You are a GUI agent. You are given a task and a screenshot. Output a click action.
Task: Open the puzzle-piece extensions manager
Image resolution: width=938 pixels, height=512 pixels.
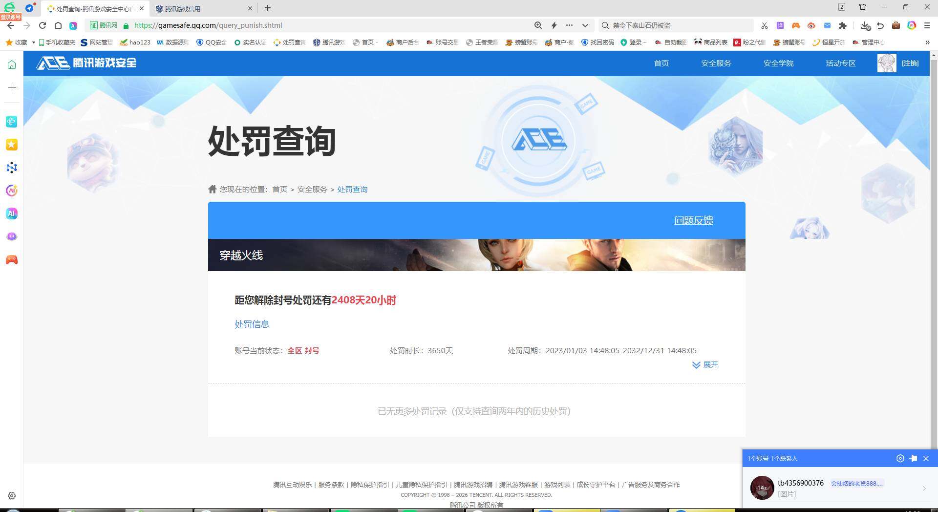pos(843,25)
